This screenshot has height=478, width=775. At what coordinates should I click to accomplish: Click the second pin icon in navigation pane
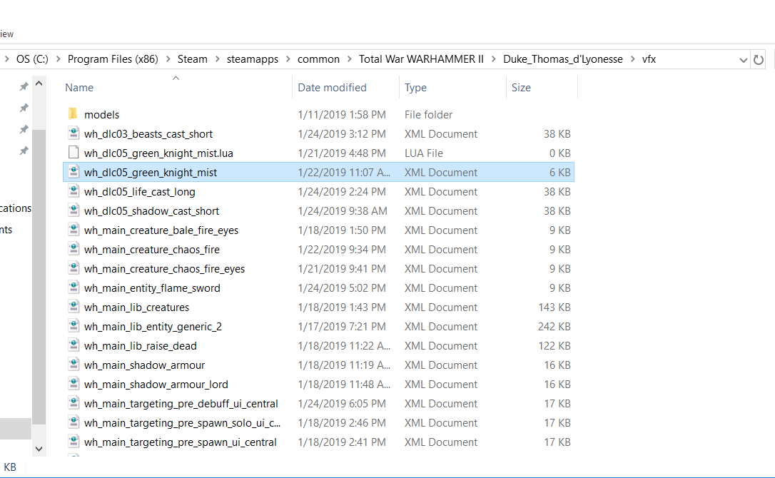[24, 108]
